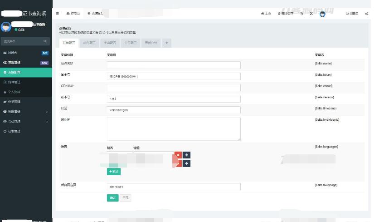Click the forbidden IP textarea

[174, 129]
